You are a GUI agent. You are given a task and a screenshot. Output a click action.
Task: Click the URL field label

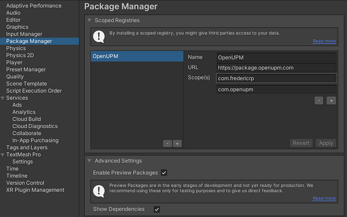coord(193,67)
